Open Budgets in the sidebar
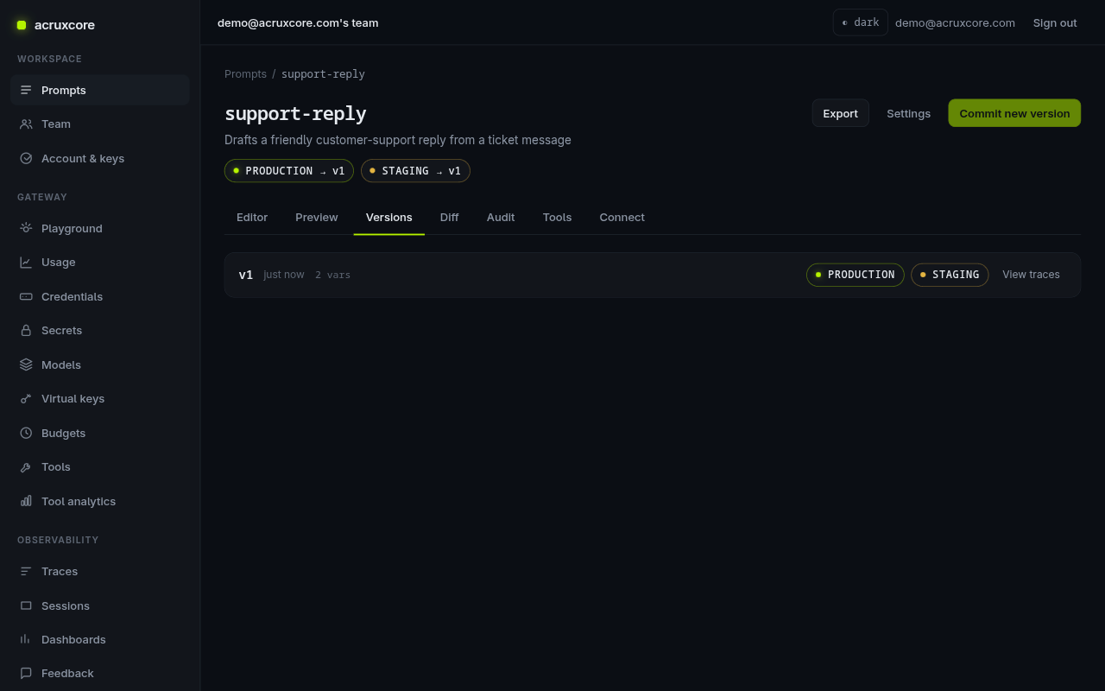 point(100,433)
